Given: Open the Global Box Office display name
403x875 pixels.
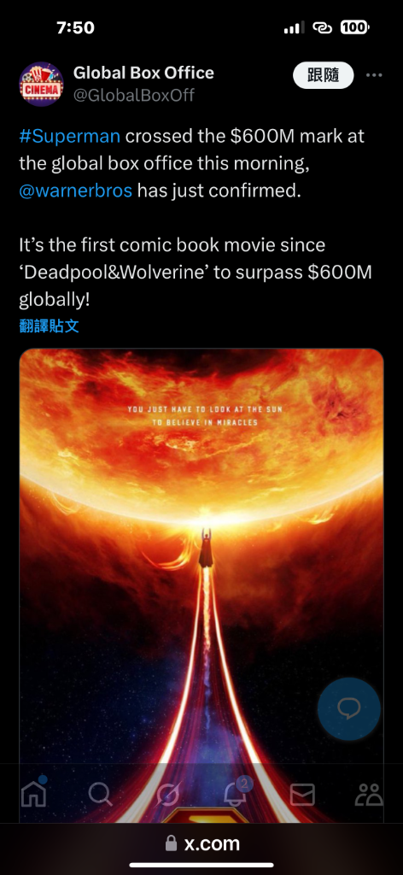Looking at the screenshot, I should 143,73.
